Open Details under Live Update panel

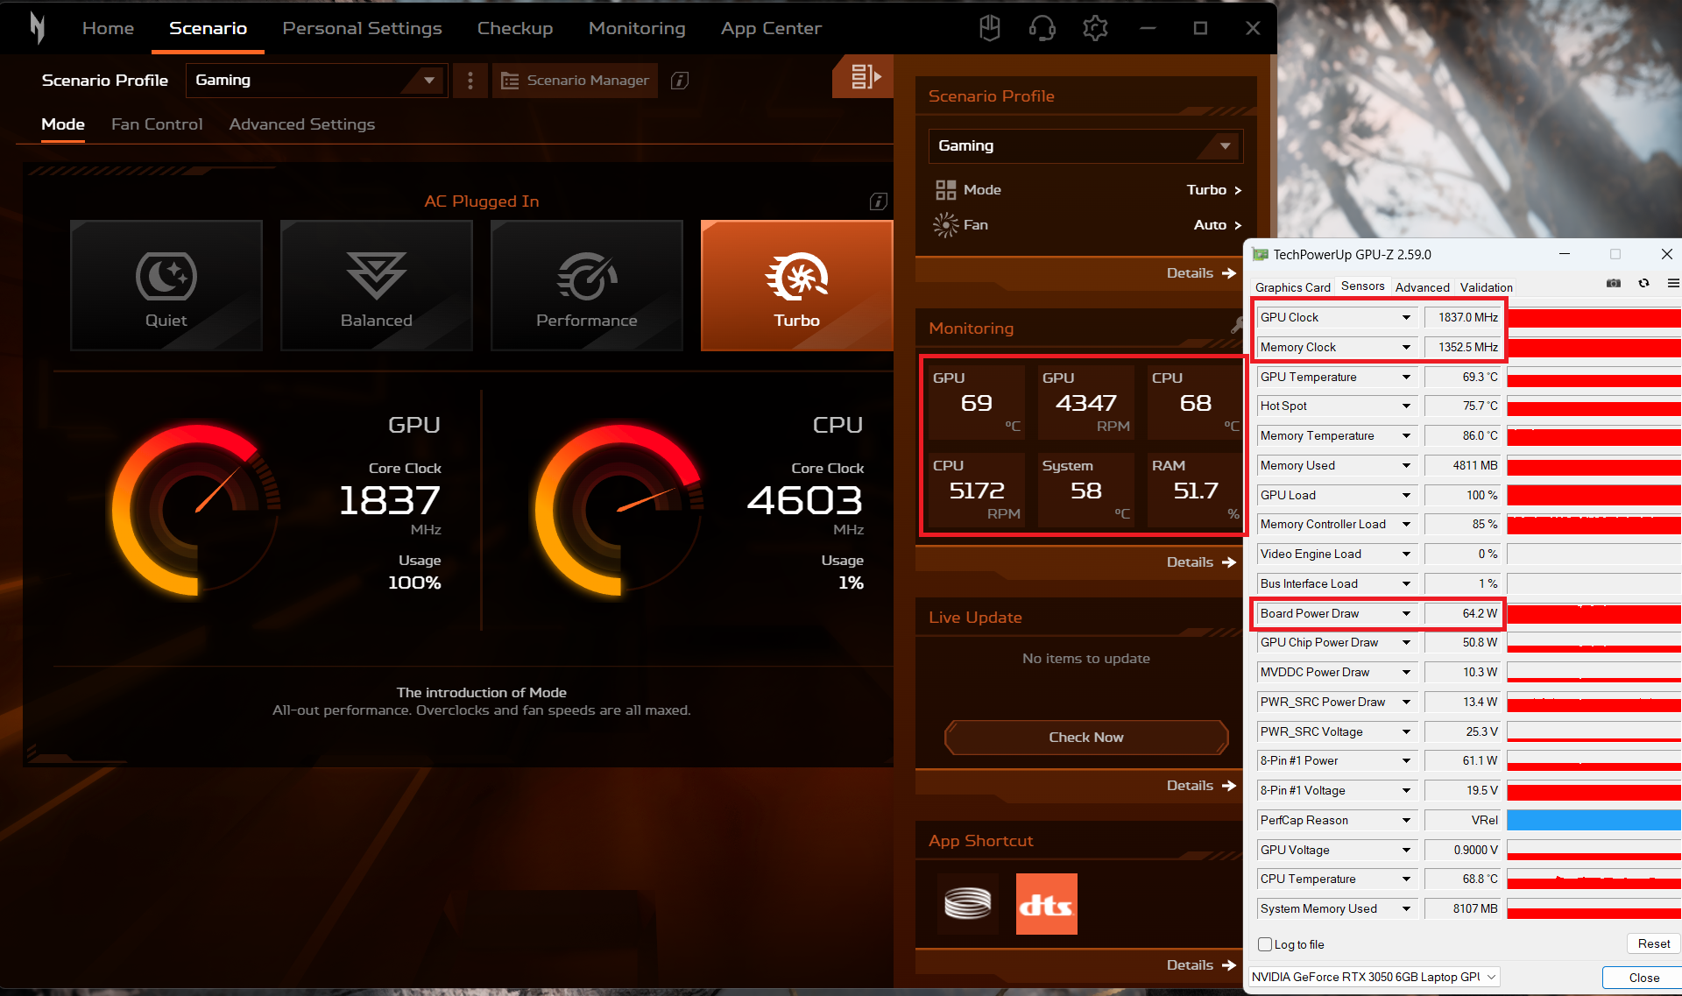point(1201,786)
